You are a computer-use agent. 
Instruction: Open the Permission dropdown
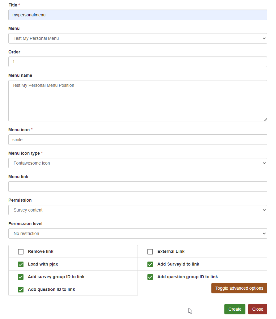pyautogui.click(x=138, y=210)
